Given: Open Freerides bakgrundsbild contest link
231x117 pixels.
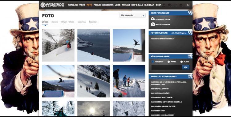Looking at the screenshot, I should click(x=162, y=39).
